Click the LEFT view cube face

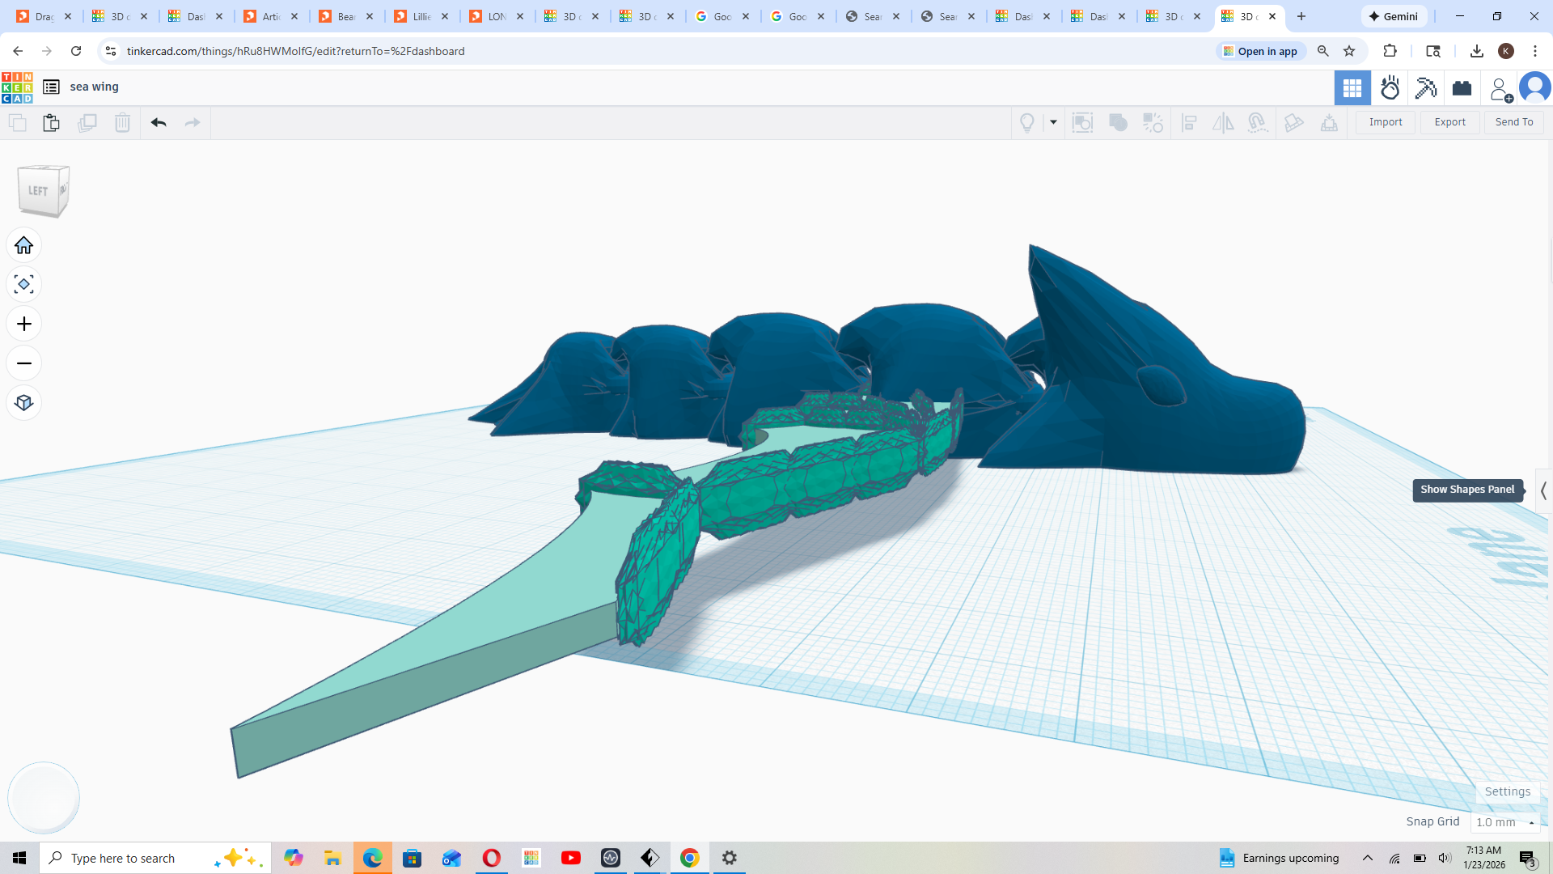tap(39, 192)
